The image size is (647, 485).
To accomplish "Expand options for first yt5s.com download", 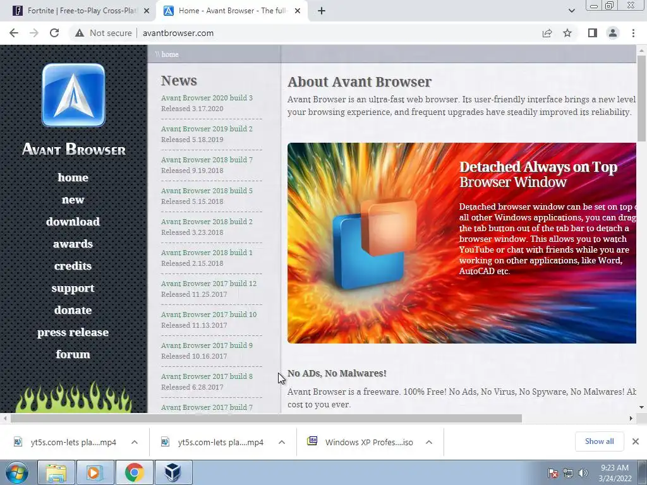I will pyautogui.click(x=135, y=442).
